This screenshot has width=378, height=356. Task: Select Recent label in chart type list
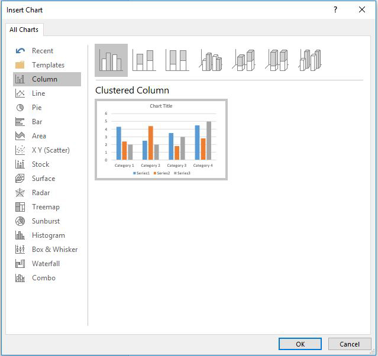pyautogui.click(x=43, y=51)
